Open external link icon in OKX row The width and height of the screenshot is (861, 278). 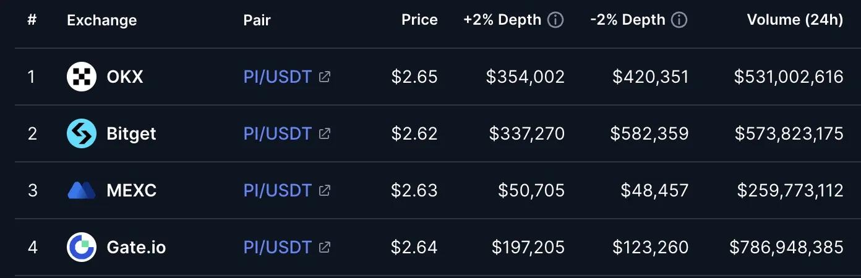(x=324, y=77)
